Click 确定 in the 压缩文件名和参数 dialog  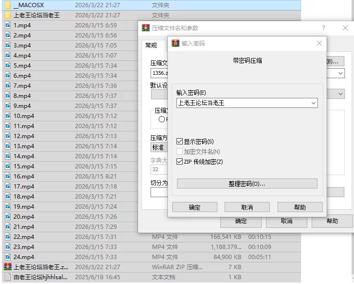(241, 221)
